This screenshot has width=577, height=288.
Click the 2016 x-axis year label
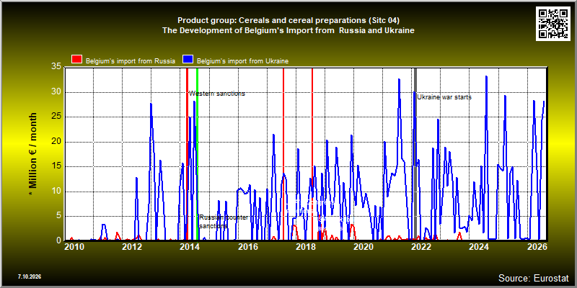[x=247, y=246]
